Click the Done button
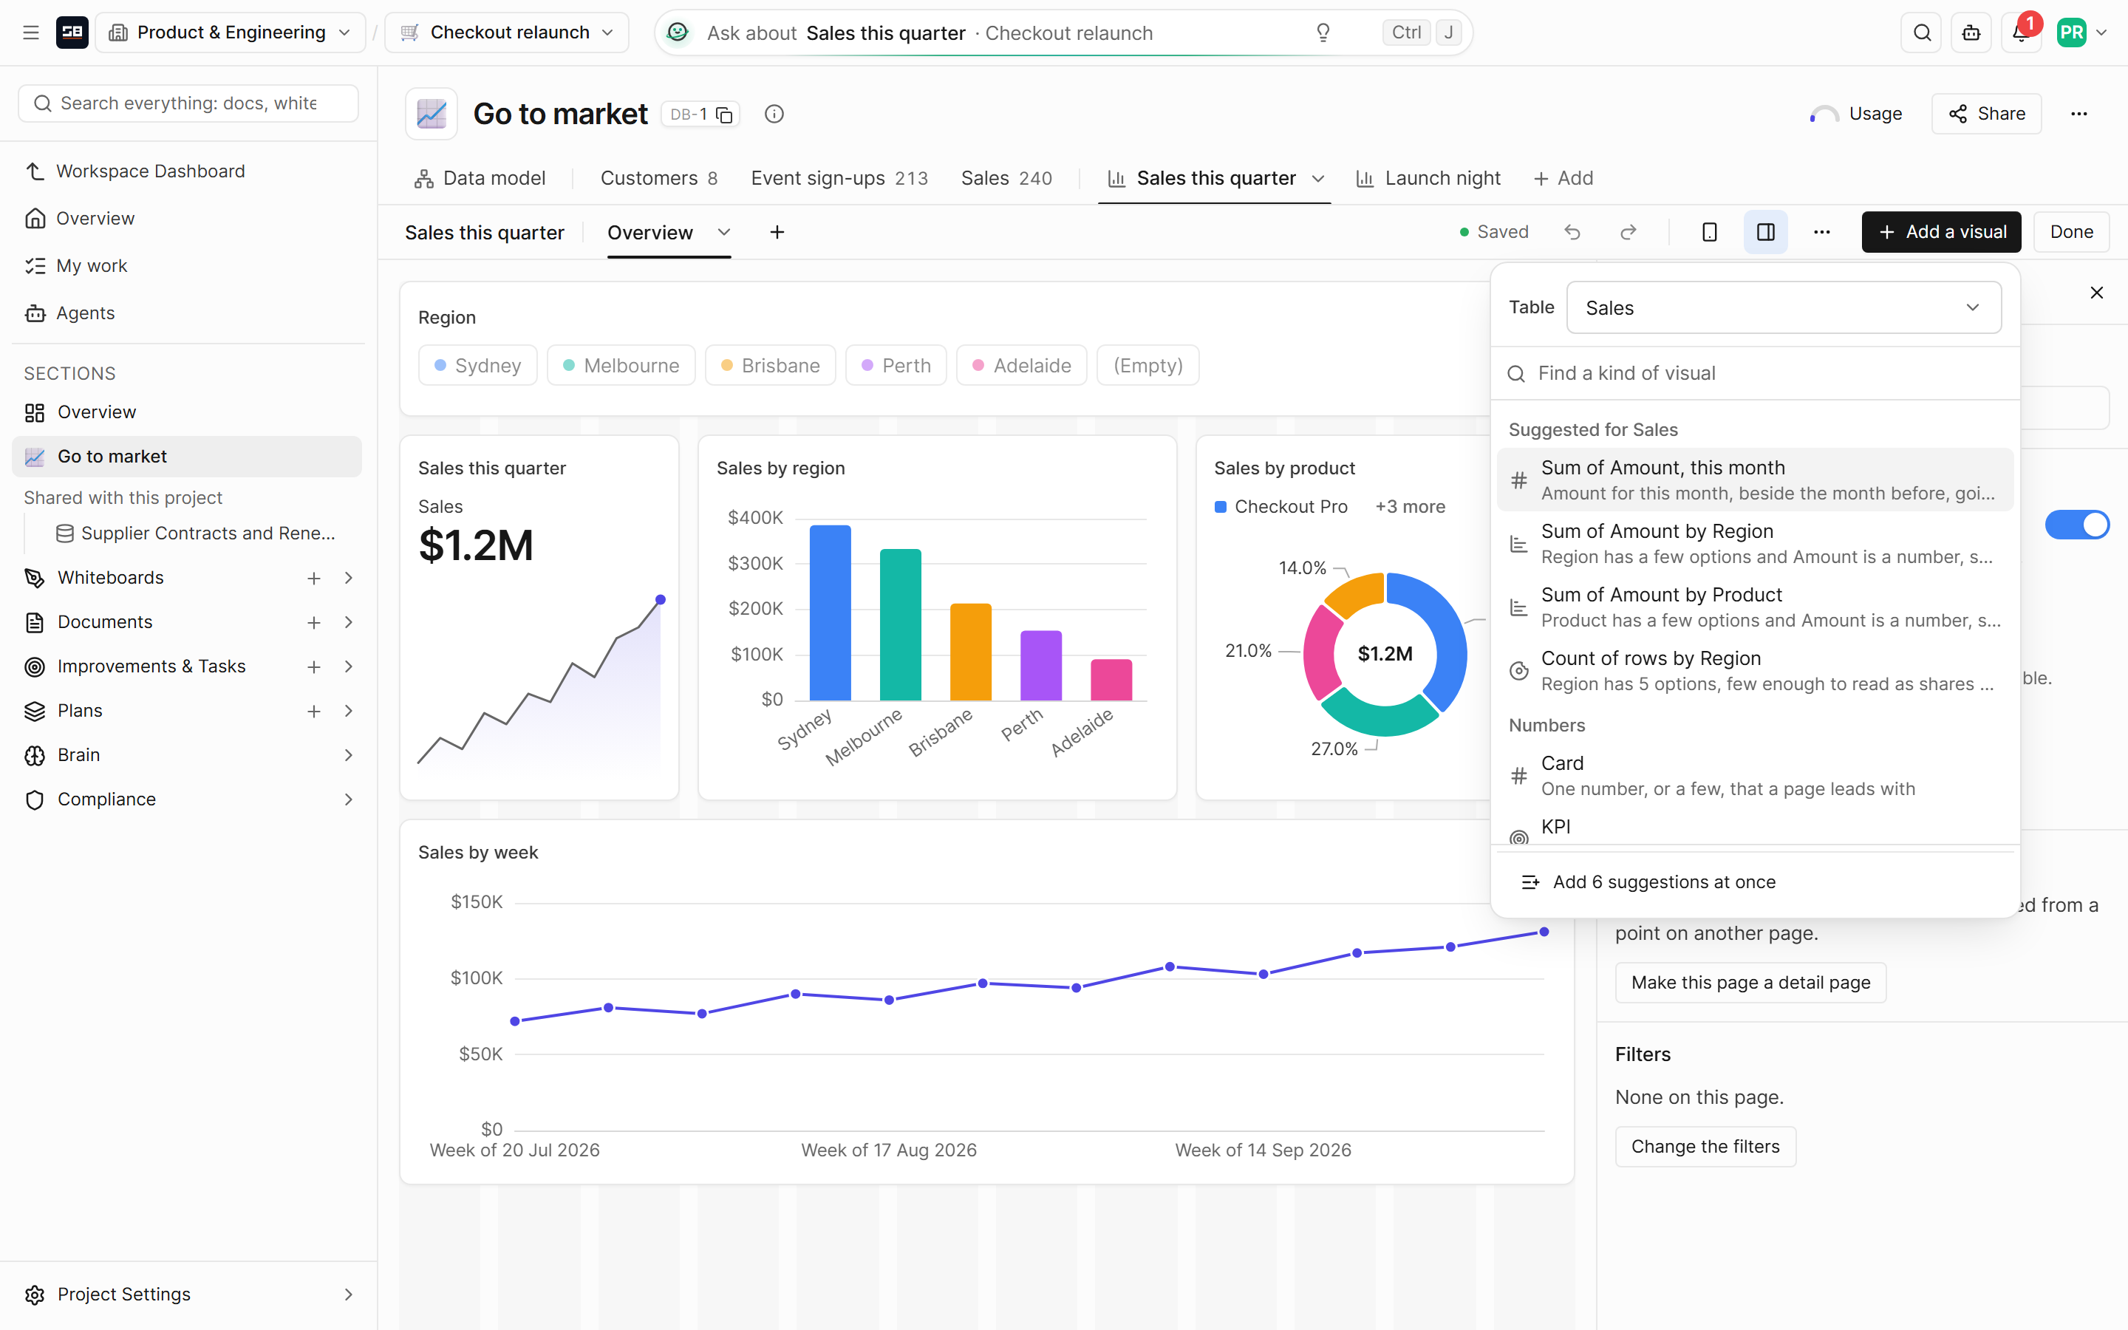 pyautogui.click(x=2071, y=232)
